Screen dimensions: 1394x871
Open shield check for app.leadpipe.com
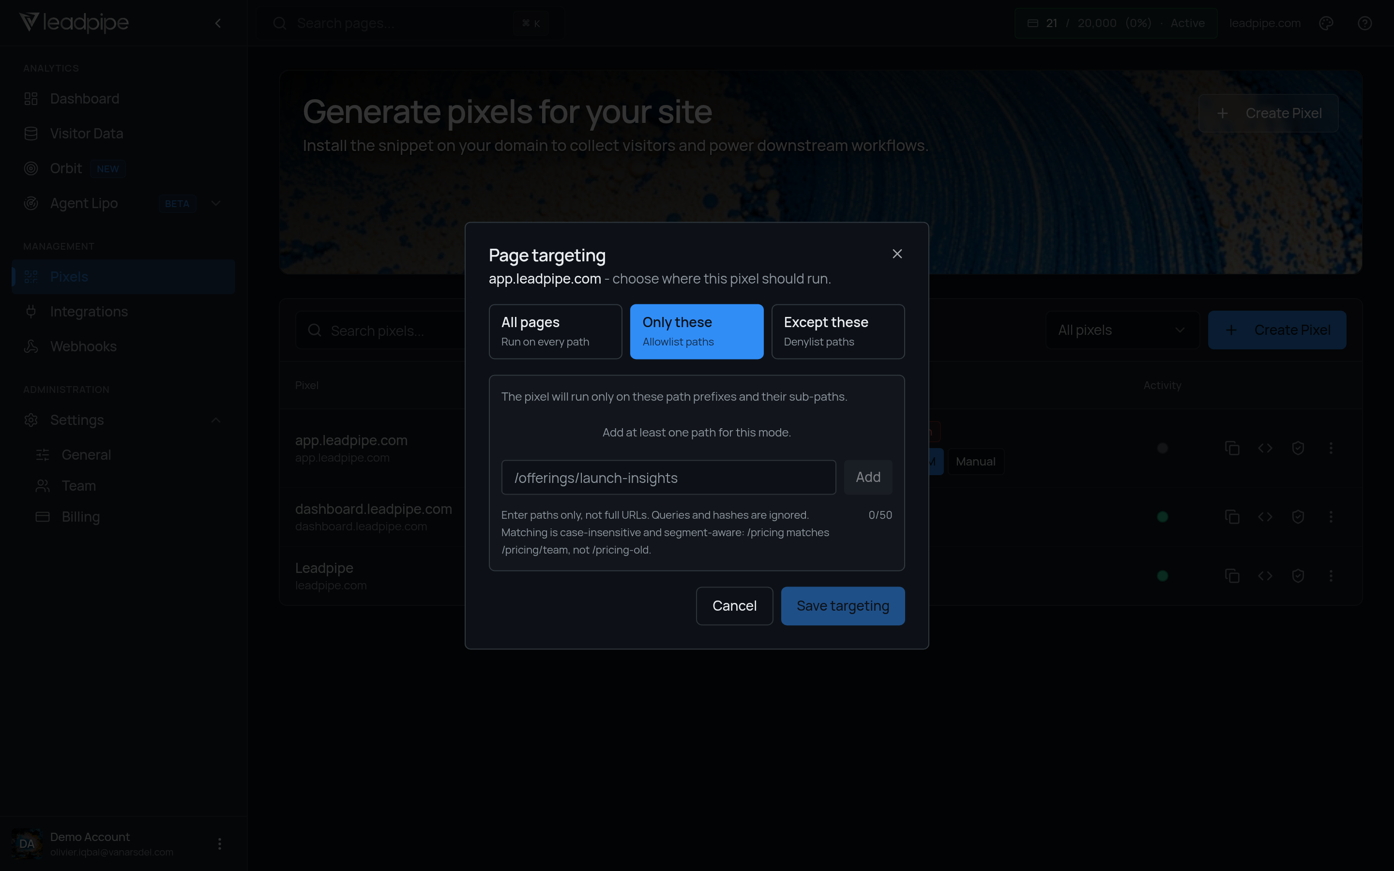[x=1298, y=448]
